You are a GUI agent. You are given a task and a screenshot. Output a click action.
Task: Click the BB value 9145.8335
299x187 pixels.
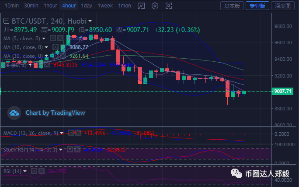coord(65,64)
